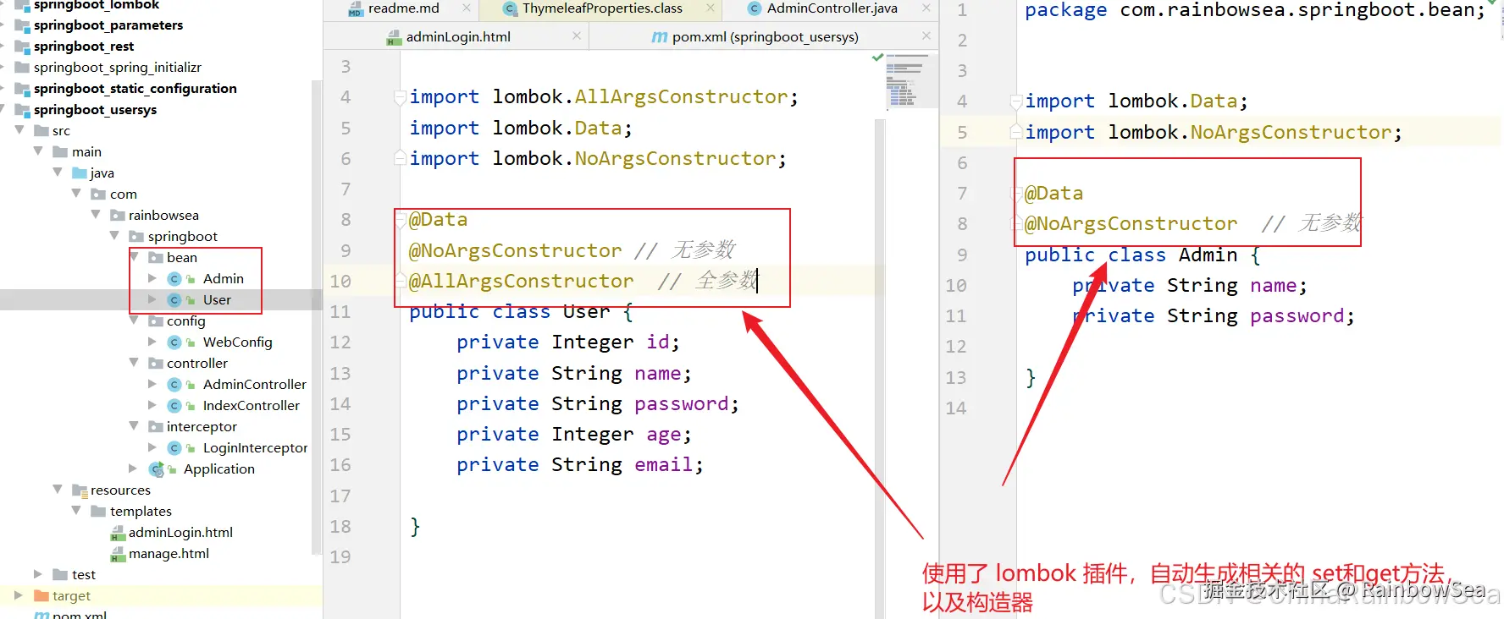Click the LoginInterceptor class icon
The width and height of the screenshot is (1504, 619).
tap(174, 447)
